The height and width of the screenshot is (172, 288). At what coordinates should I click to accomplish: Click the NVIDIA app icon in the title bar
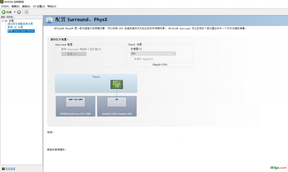click(x=2, y=2)
